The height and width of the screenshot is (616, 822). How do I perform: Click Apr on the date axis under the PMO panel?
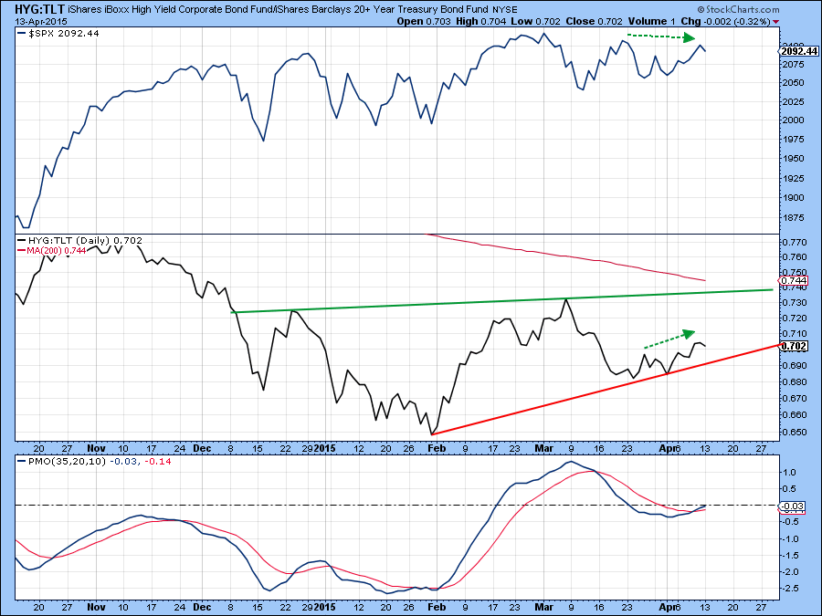[x=667, y=607]
